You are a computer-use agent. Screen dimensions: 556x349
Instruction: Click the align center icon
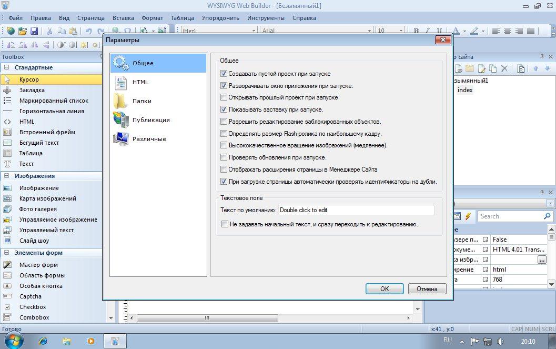(x=508, y=31)
